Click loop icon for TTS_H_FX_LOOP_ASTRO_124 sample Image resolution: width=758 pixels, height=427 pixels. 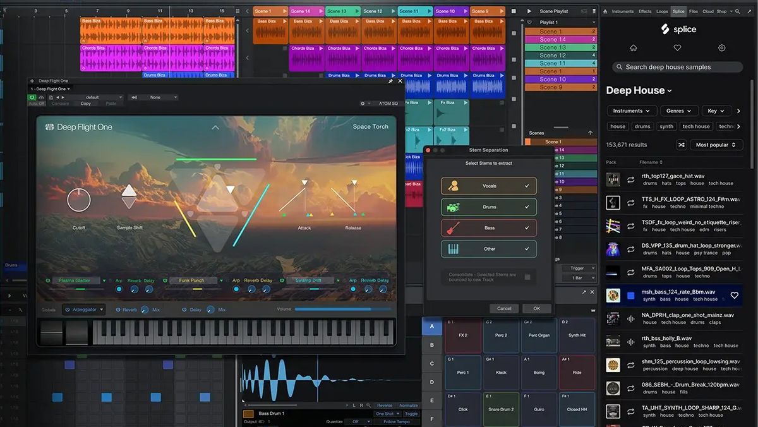pyautogui.click(x=630, y=203)
